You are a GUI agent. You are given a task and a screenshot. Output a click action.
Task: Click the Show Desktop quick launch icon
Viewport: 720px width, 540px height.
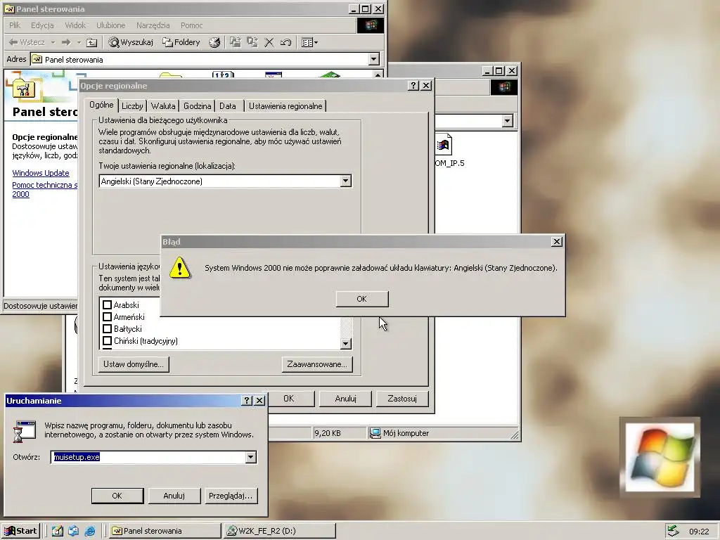58,531
